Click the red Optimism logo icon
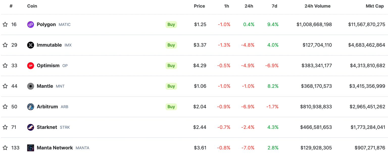This screenshot has width=388, height=157. [x=31, y=66]
